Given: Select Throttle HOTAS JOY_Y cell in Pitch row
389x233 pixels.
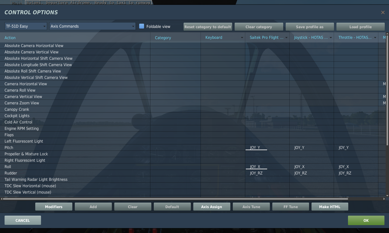Looking at the screenshot, I should (x=356, y=147).
